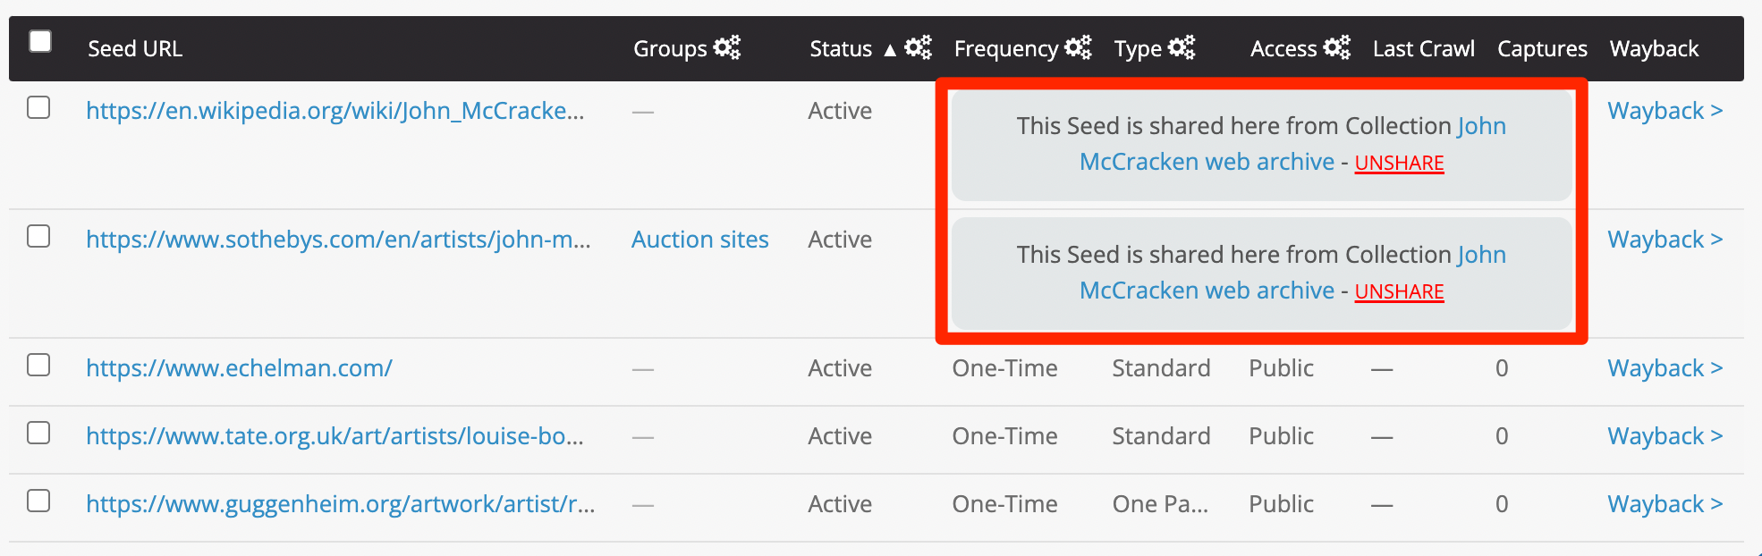The width and height of the screenshot is (1762, 556).
Task: Open the Groups column gear settings
Action: pyautogui.click(x=726, y=47)
